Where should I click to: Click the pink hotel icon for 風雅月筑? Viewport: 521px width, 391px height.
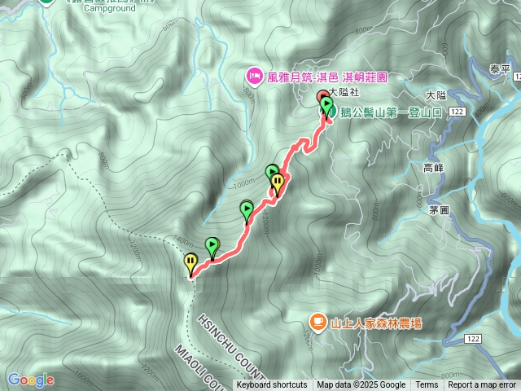[x=255, y=77]
